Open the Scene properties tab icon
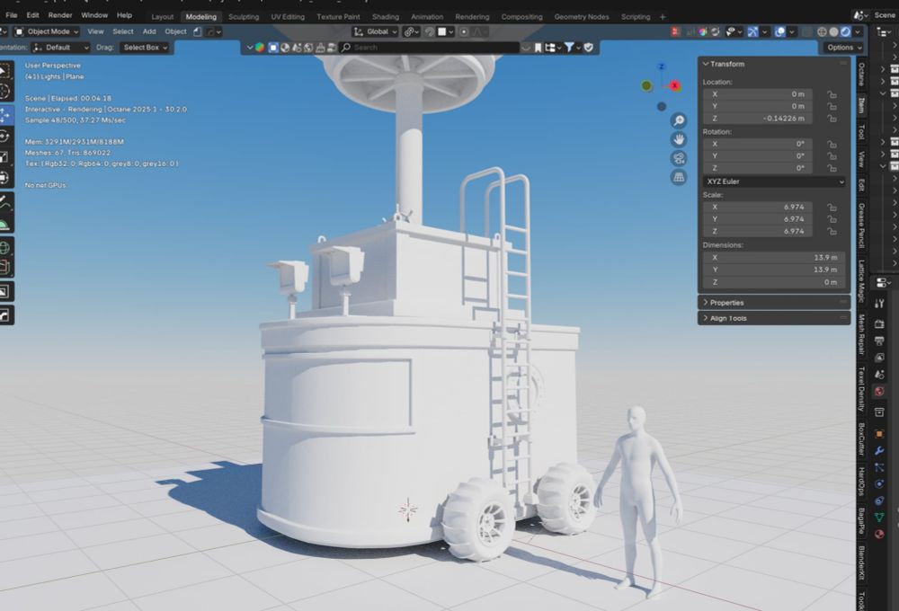899x611 pixels. (x=879, y=375)
